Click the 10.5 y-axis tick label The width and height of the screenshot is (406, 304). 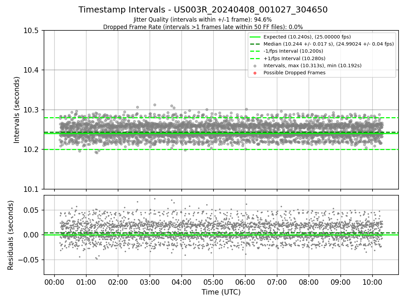[32, 31]
